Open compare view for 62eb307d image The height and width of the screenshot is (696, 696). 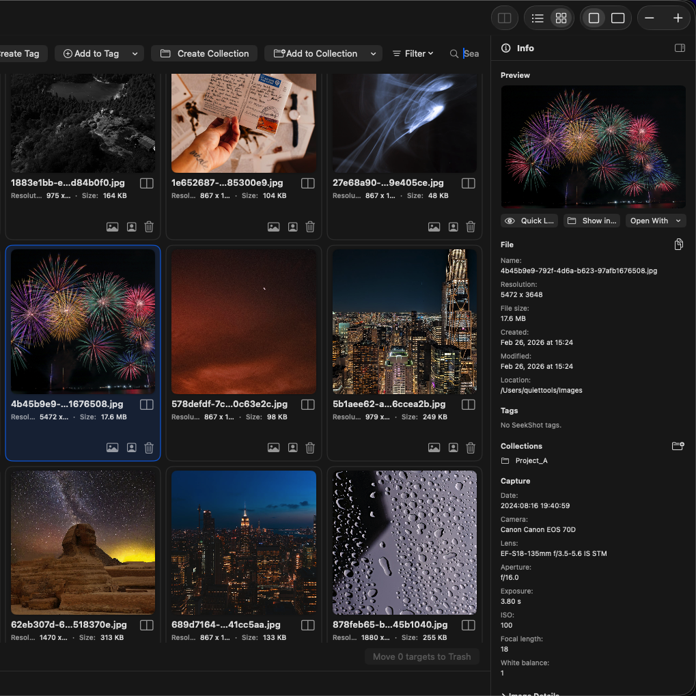pos(146,625)
